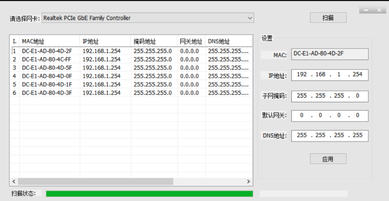Click the 扫描 scan button

pos(328,18)
